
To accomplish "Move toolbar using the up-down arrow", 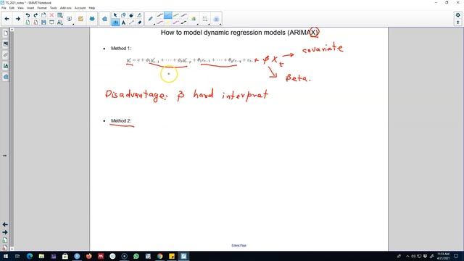I will (457, 22).
